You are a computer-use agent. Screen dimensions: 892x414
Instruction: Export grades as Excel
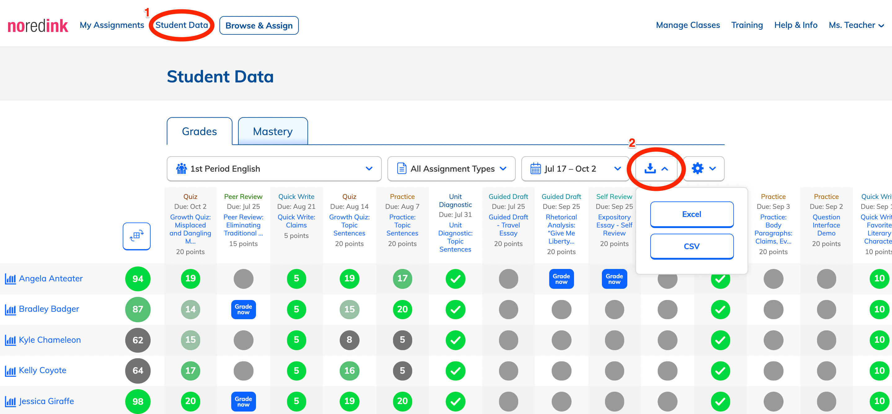(691, 214)
